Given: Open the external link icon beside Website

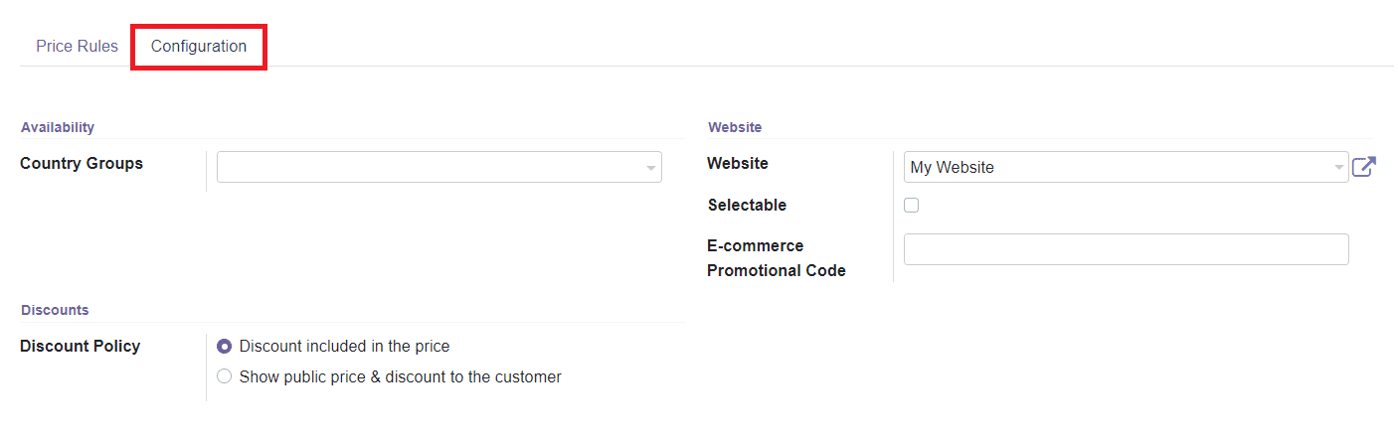Looking at the screenshot, I should coord(1363,167).
